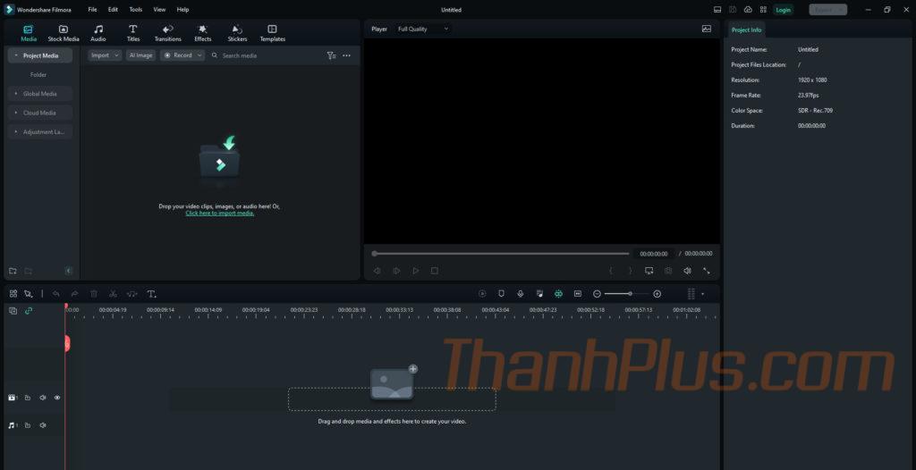Click the Search media field

(268, 55)
